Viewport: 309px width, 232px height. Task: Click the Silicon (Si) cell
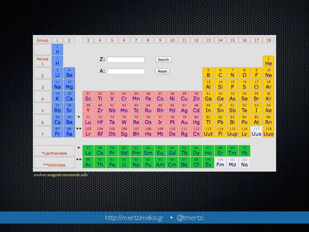click(220, 85)
